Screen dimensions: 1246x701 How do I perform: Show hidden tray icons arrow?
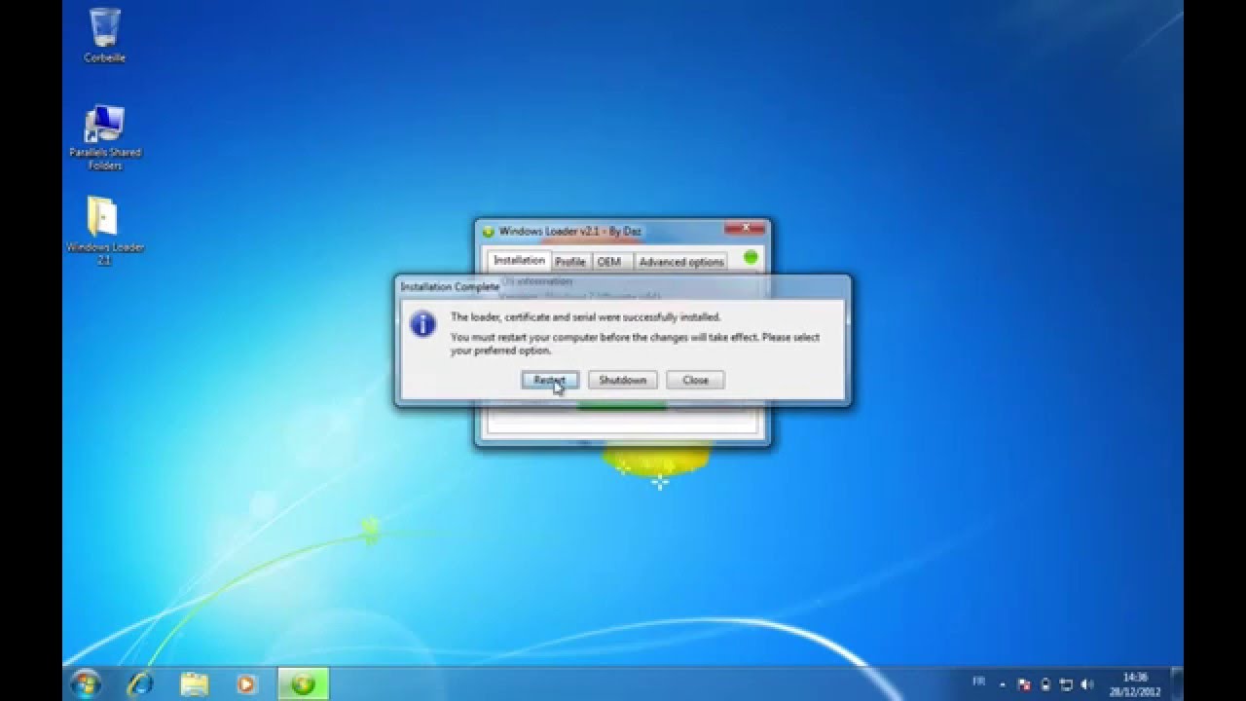tap(1003, 684)
